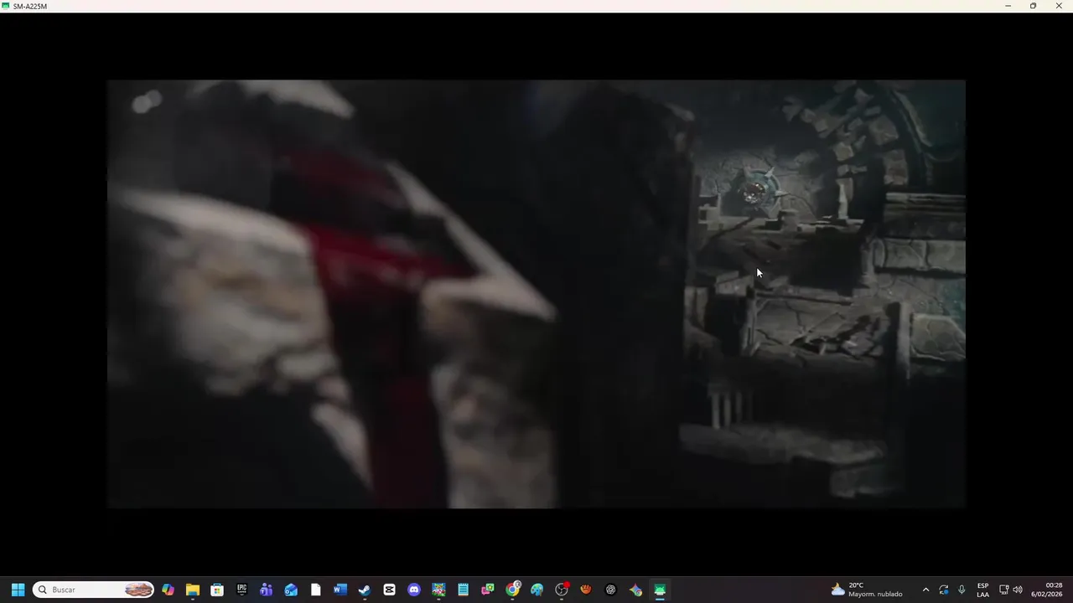
Task: Open Discord from the taskbar
Action: tap(414, 590)
